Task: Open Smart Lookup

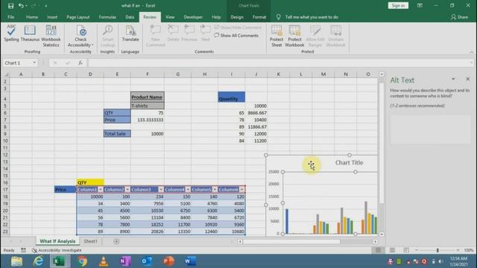Action: point(107,36)
